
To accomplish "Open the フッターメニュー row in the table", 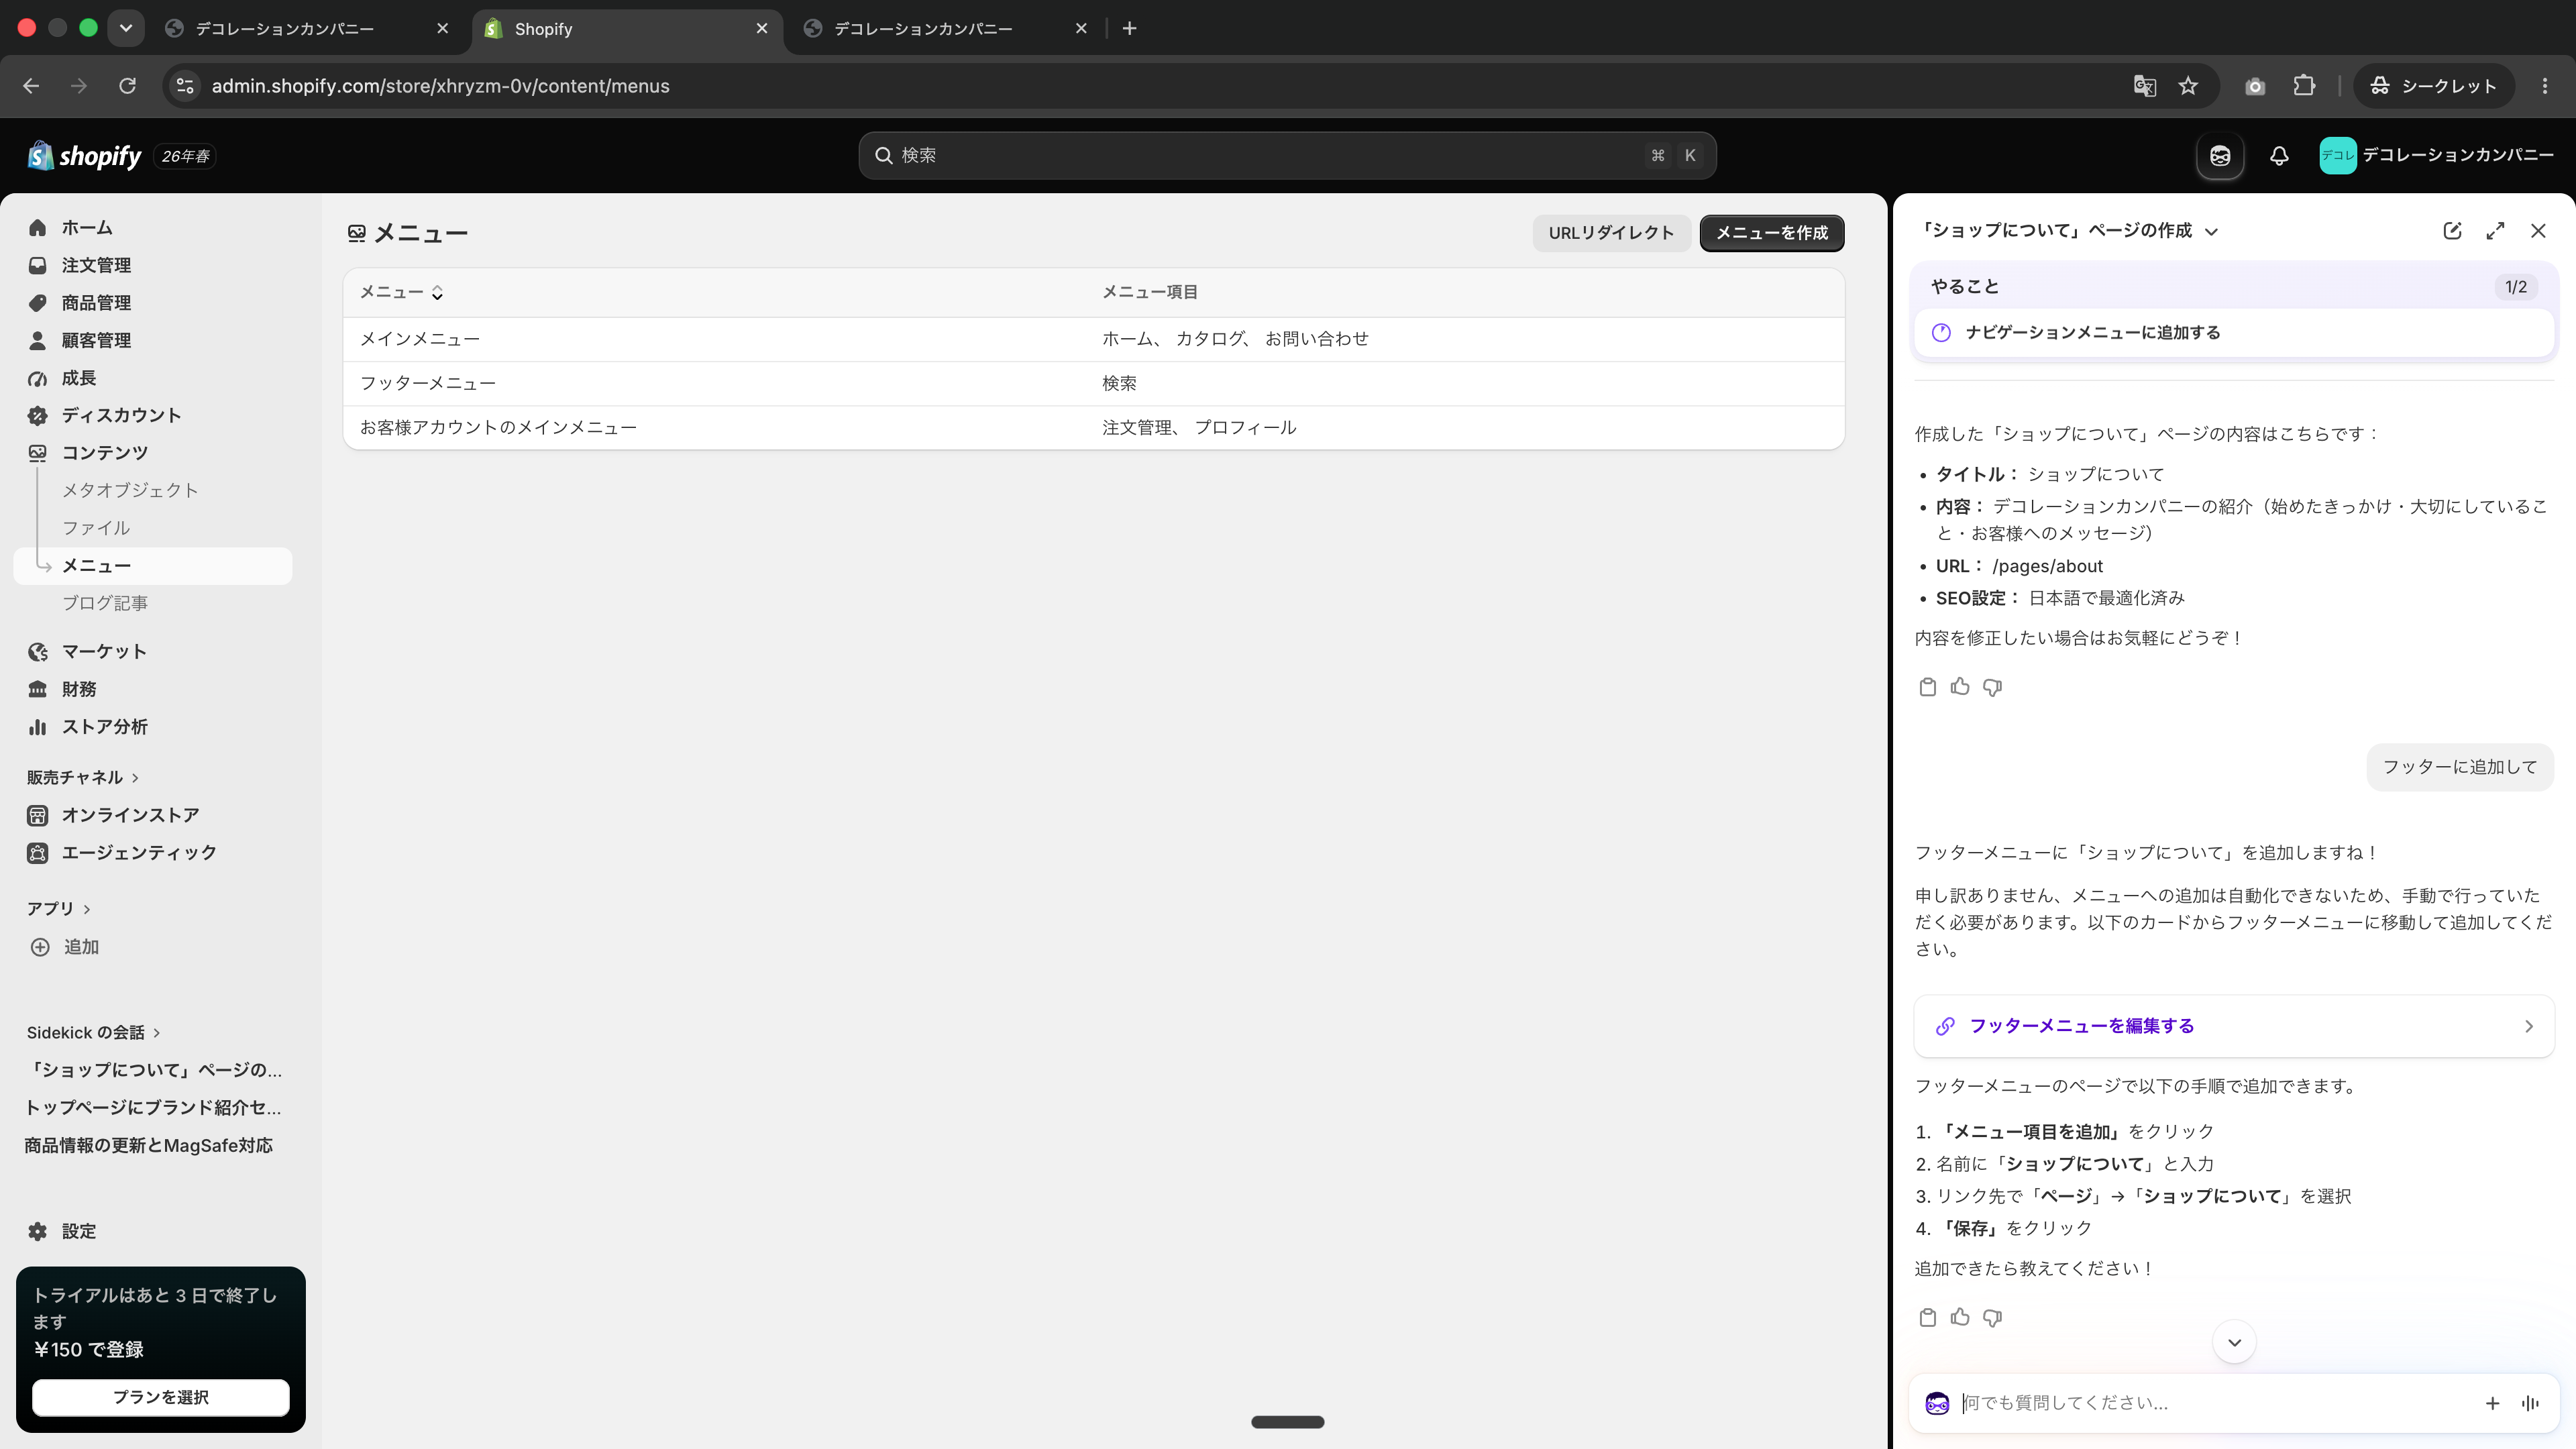I will coord(1093,383).
